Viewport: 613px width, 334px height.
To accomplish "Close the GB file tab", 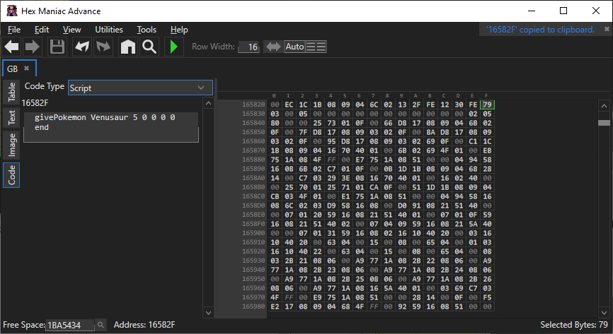I will click(x=26, y=68).
